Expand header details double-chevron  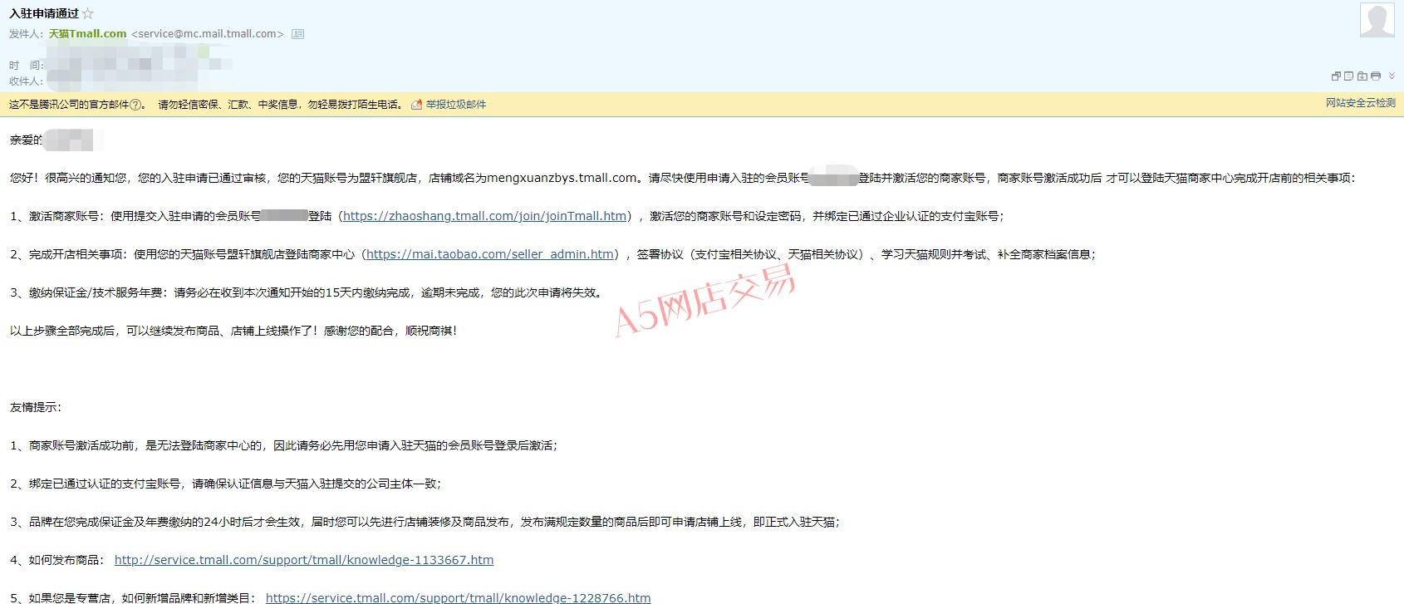(x=1392, y=76)
